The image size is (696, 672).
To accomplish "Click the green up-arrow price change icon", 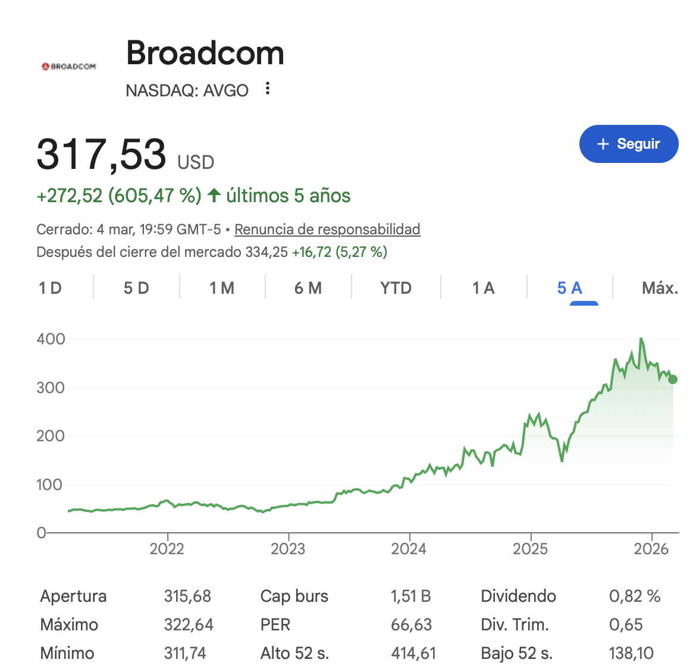I will (214, 195).
